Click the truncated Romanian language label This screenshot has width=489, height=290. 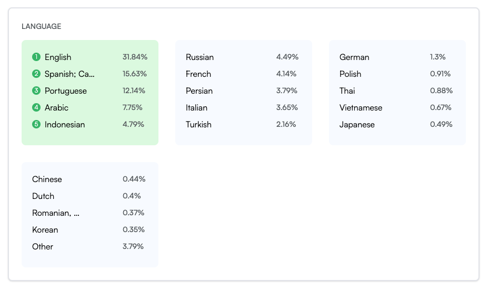click(x=56, y=213)
